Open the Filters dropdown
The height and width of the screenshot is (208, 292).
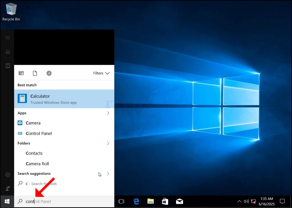pos(101,73)
